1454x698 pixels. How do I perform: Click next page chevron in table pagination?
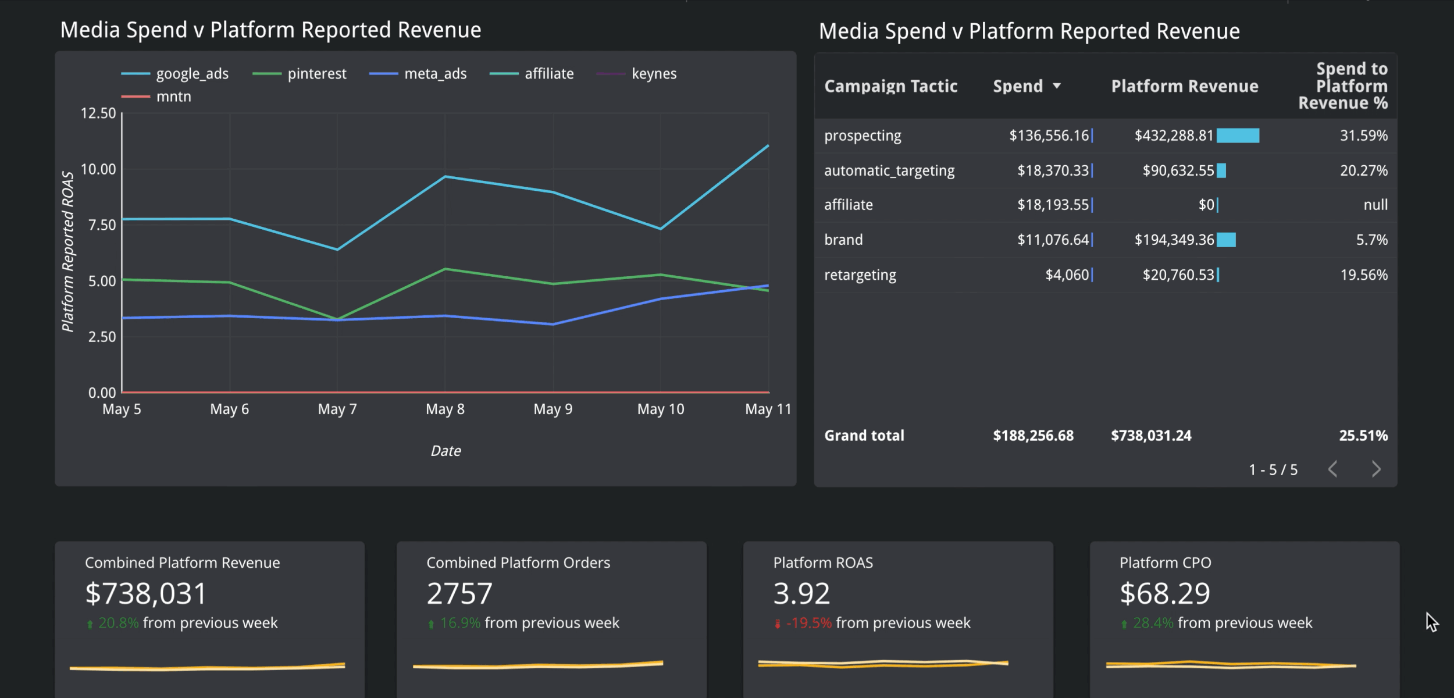[1376, 468]
